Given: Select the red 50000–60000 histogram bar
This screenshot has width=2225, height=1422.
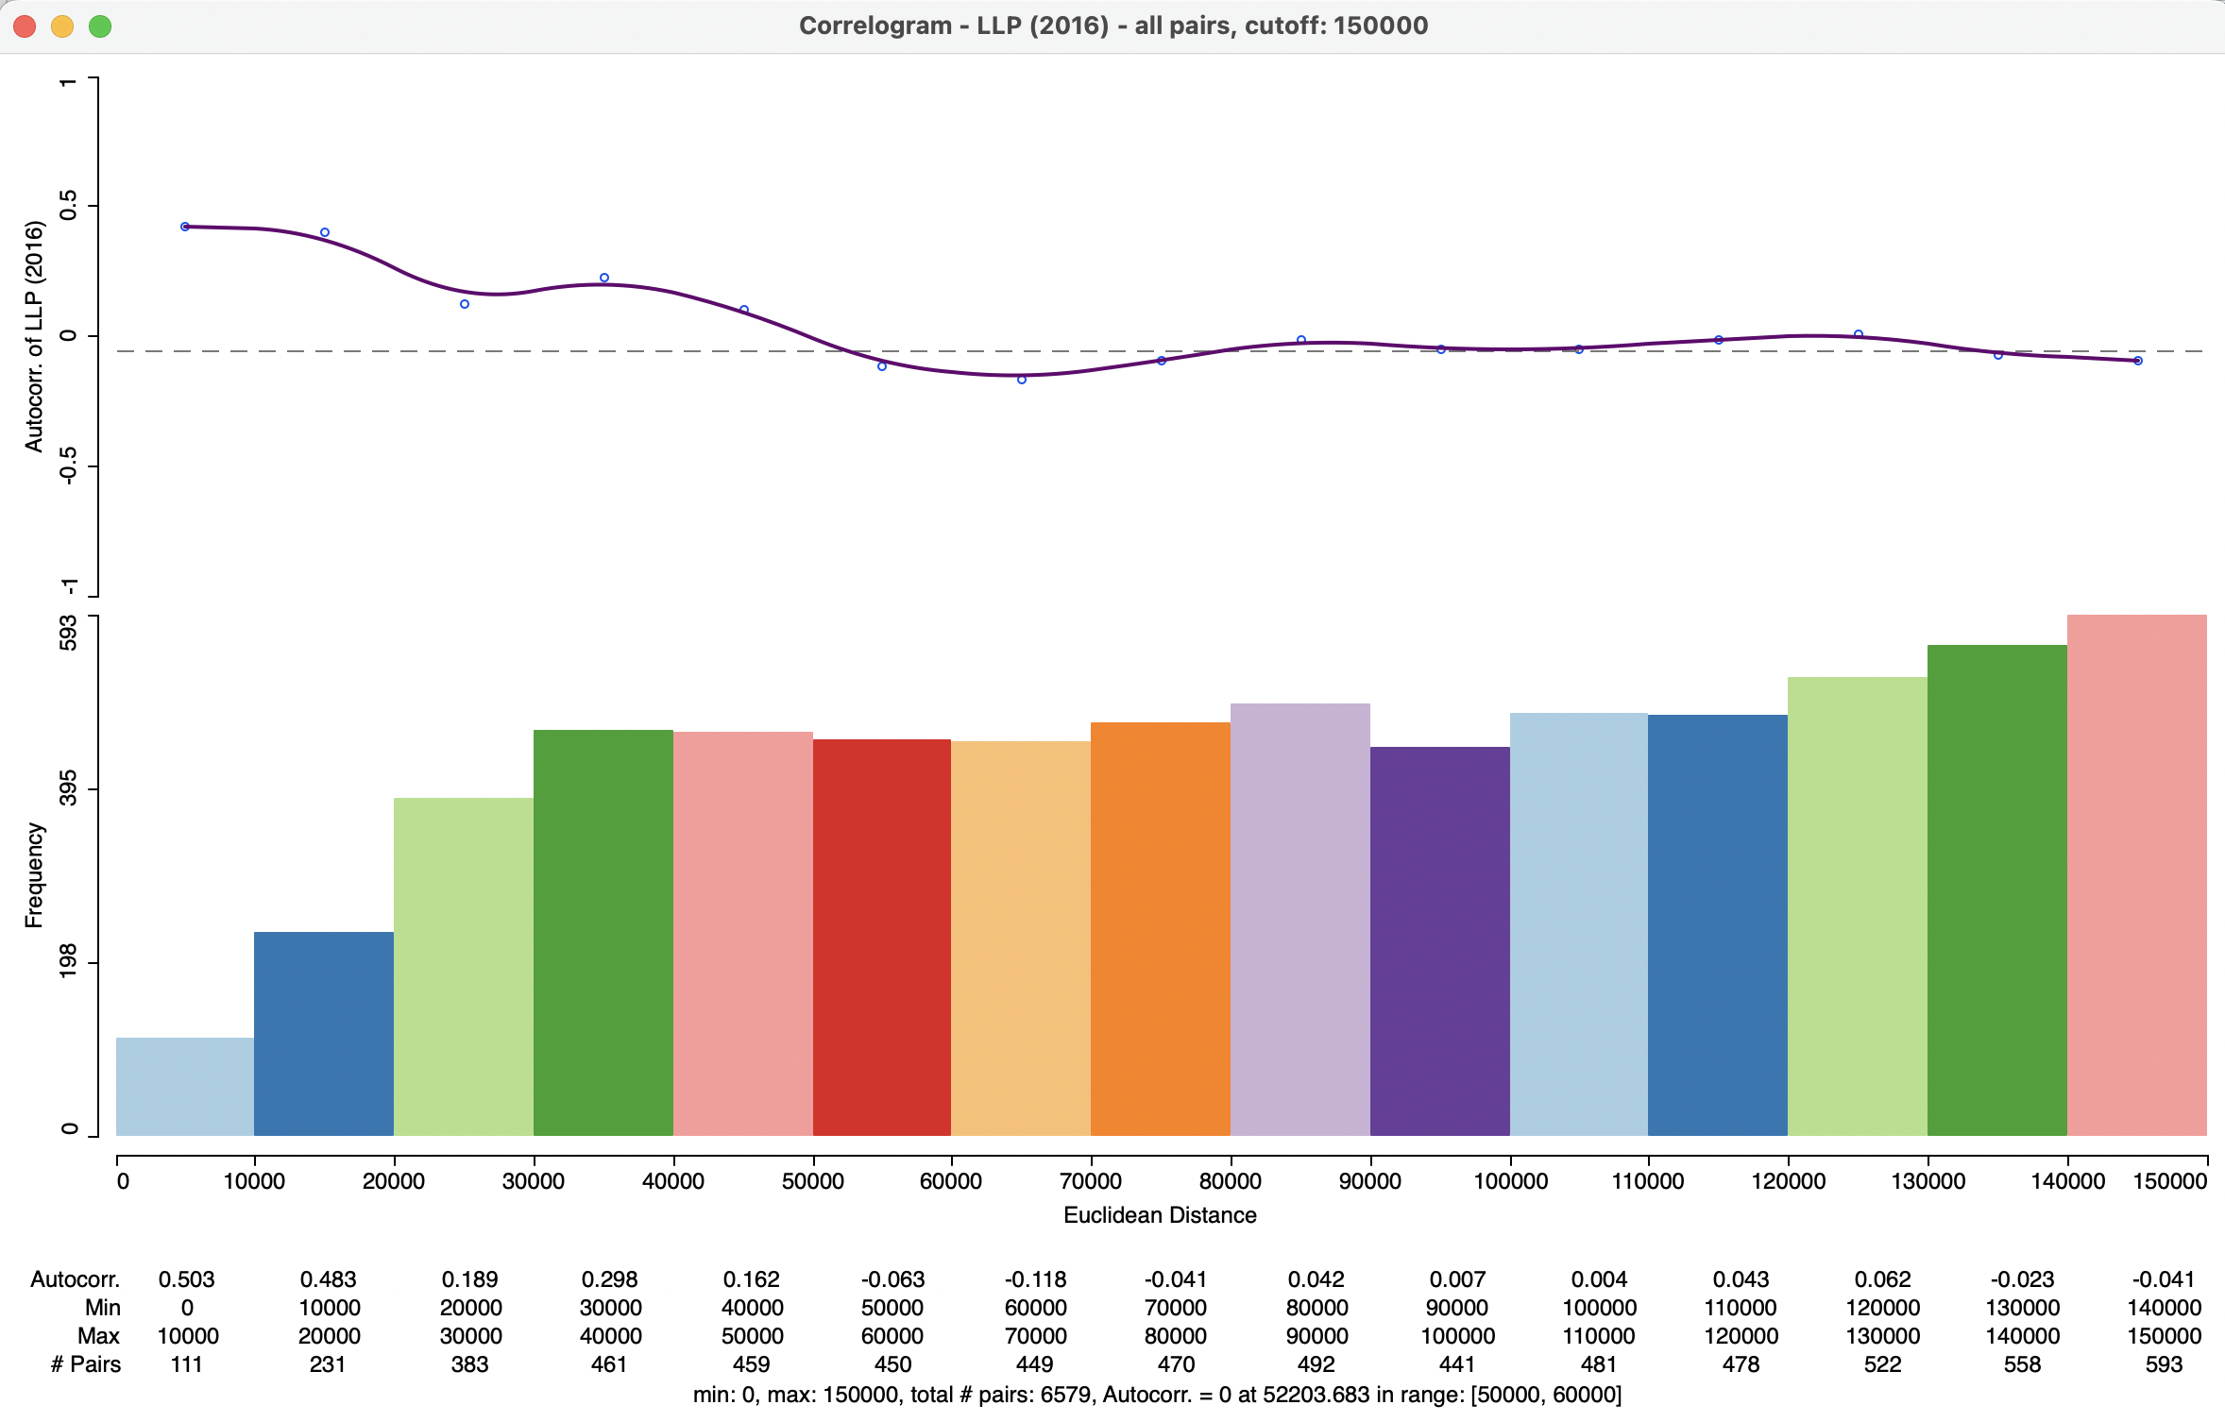Looking at the screenshot, I should [x=882, y=938].
